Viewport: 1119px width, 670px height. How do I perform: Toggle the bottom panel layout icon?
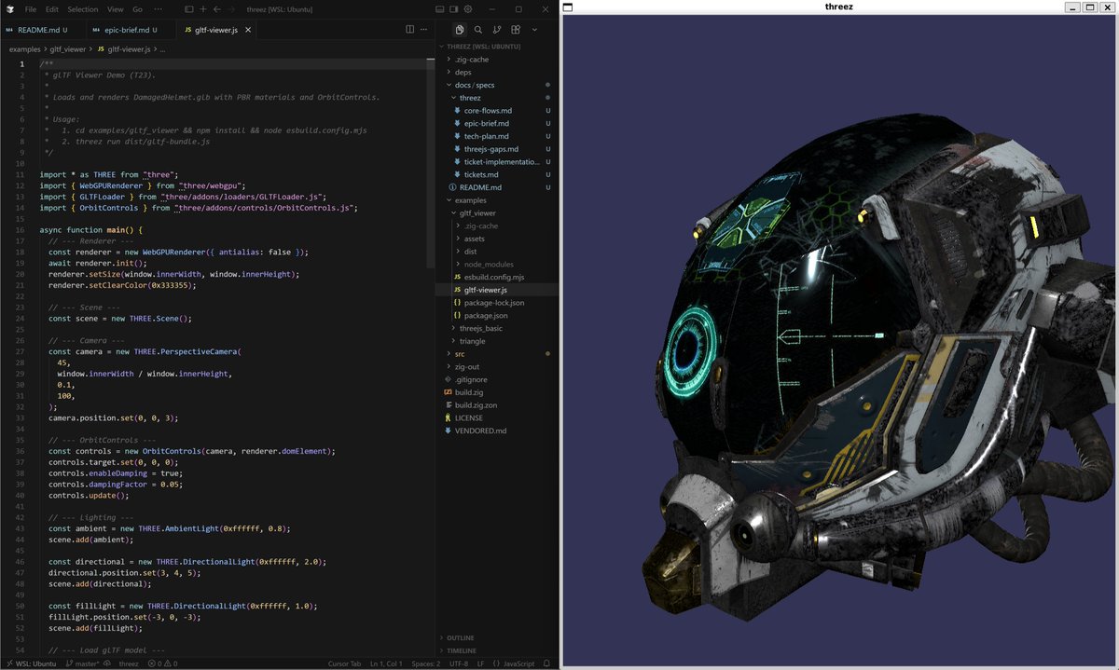click(440, 9)
